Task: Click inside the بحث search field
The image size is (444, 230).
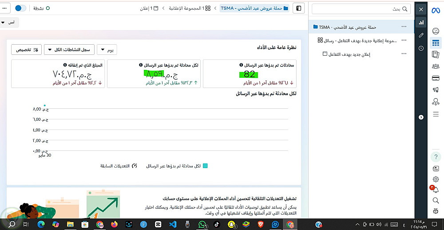Action: 361,9
